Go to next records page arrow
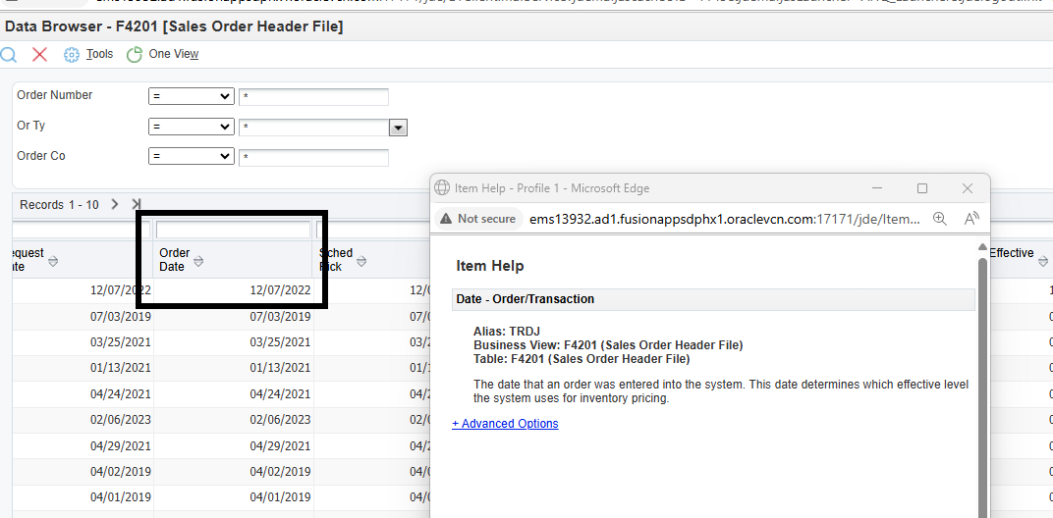1053x518 pixels. point(115,204)
